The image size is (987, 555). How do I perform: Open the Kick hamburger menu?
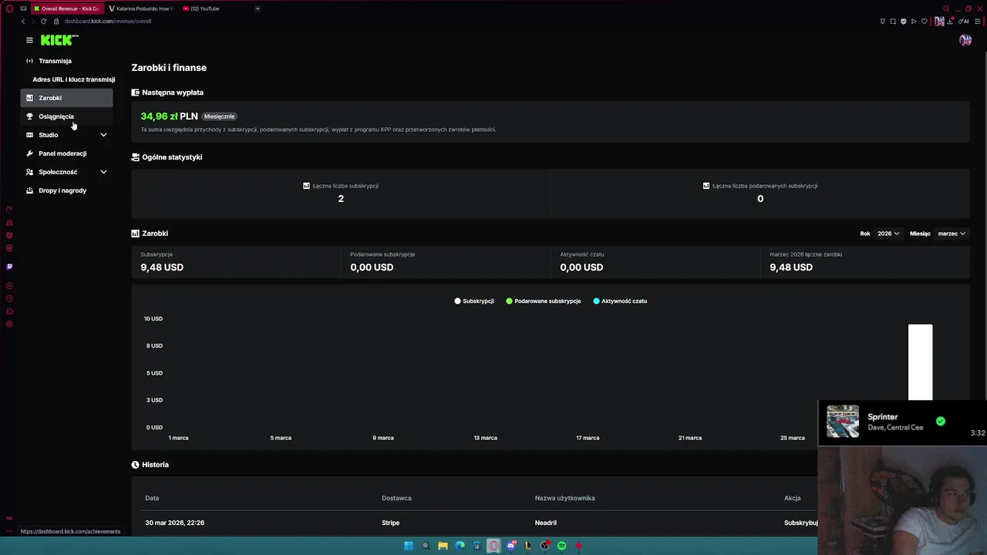click(x=29, y=40)
